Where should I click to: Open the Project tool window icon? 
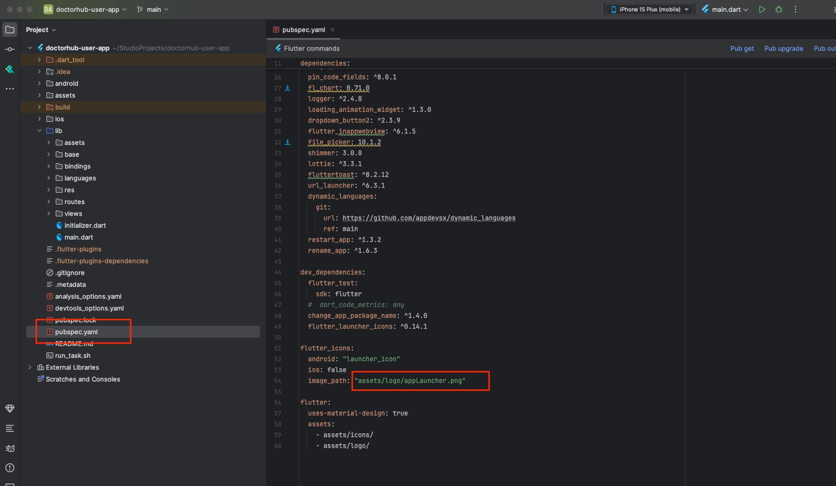pyautogui.click(x=10, y=30)
